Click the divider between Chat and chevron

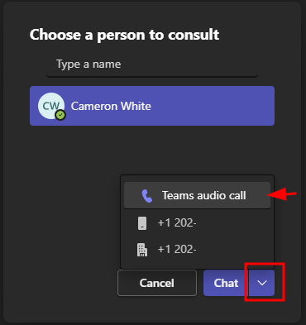249,283
